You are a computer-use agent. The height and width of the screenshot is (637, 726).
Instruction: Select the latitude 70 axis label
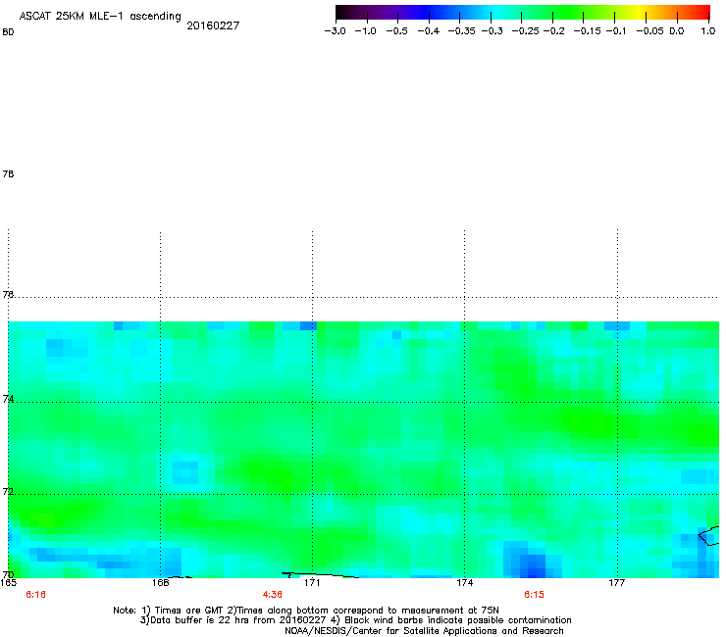pyautogui.click(x=8, y=574)
